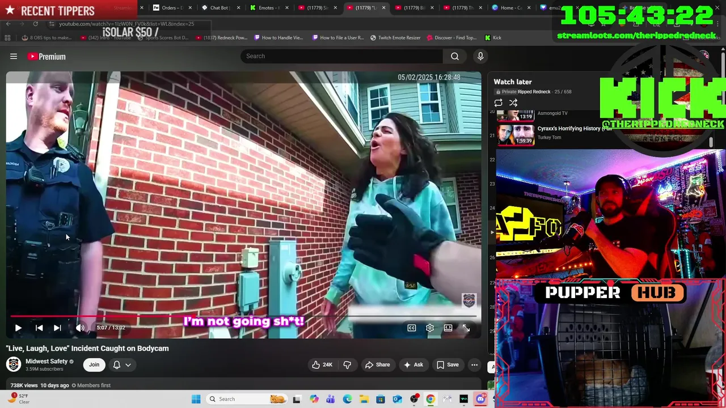Open File Explorer from the taskbar
This screenshot has height=408, width=726.
(x=364, y=399)
